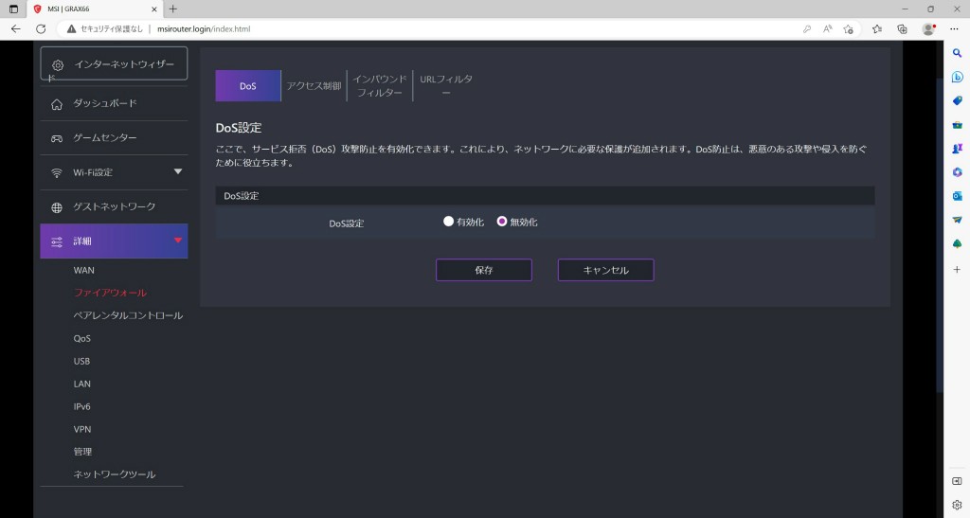
Task: Open the ファイアウォール submenu item
Action: pos(110,293)
